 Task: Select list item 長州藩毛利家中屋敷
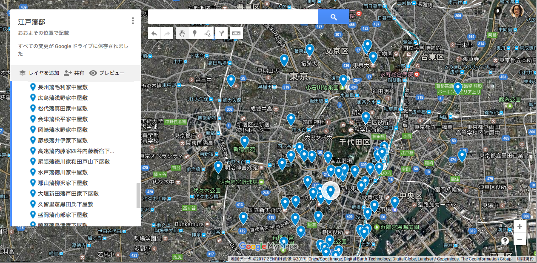click(x=63, y=87)
